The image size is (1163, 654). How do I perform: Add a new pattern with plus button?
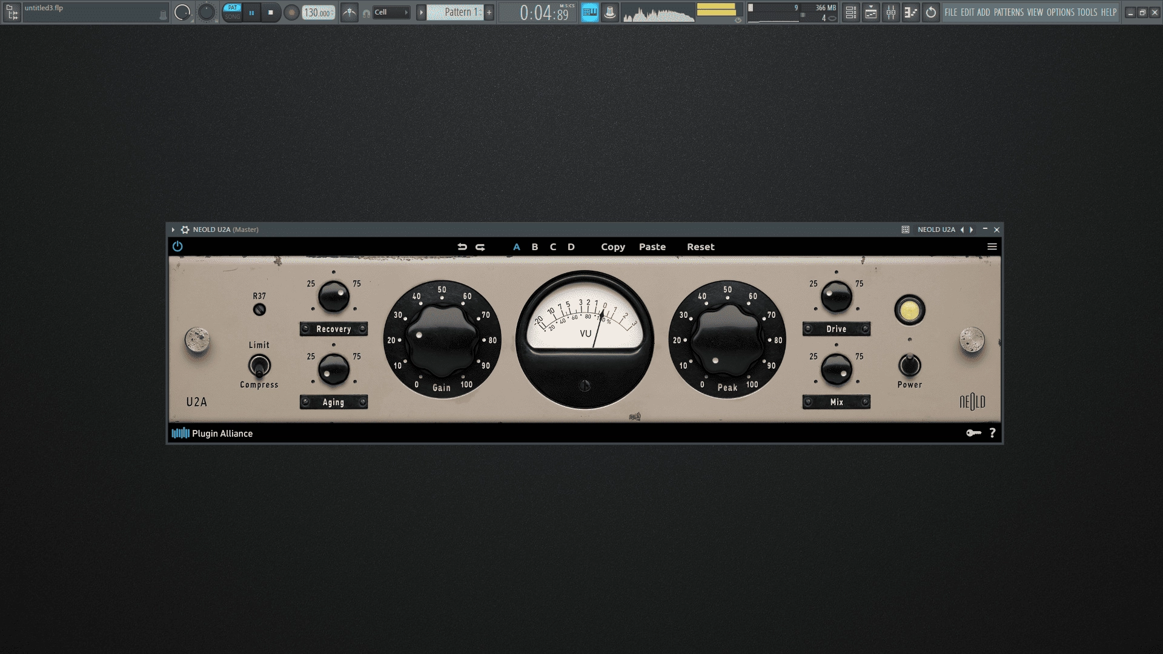489,12
